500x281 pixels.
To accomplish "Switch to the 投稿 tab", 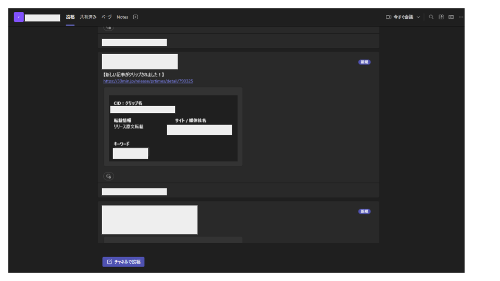I will 70,17.
